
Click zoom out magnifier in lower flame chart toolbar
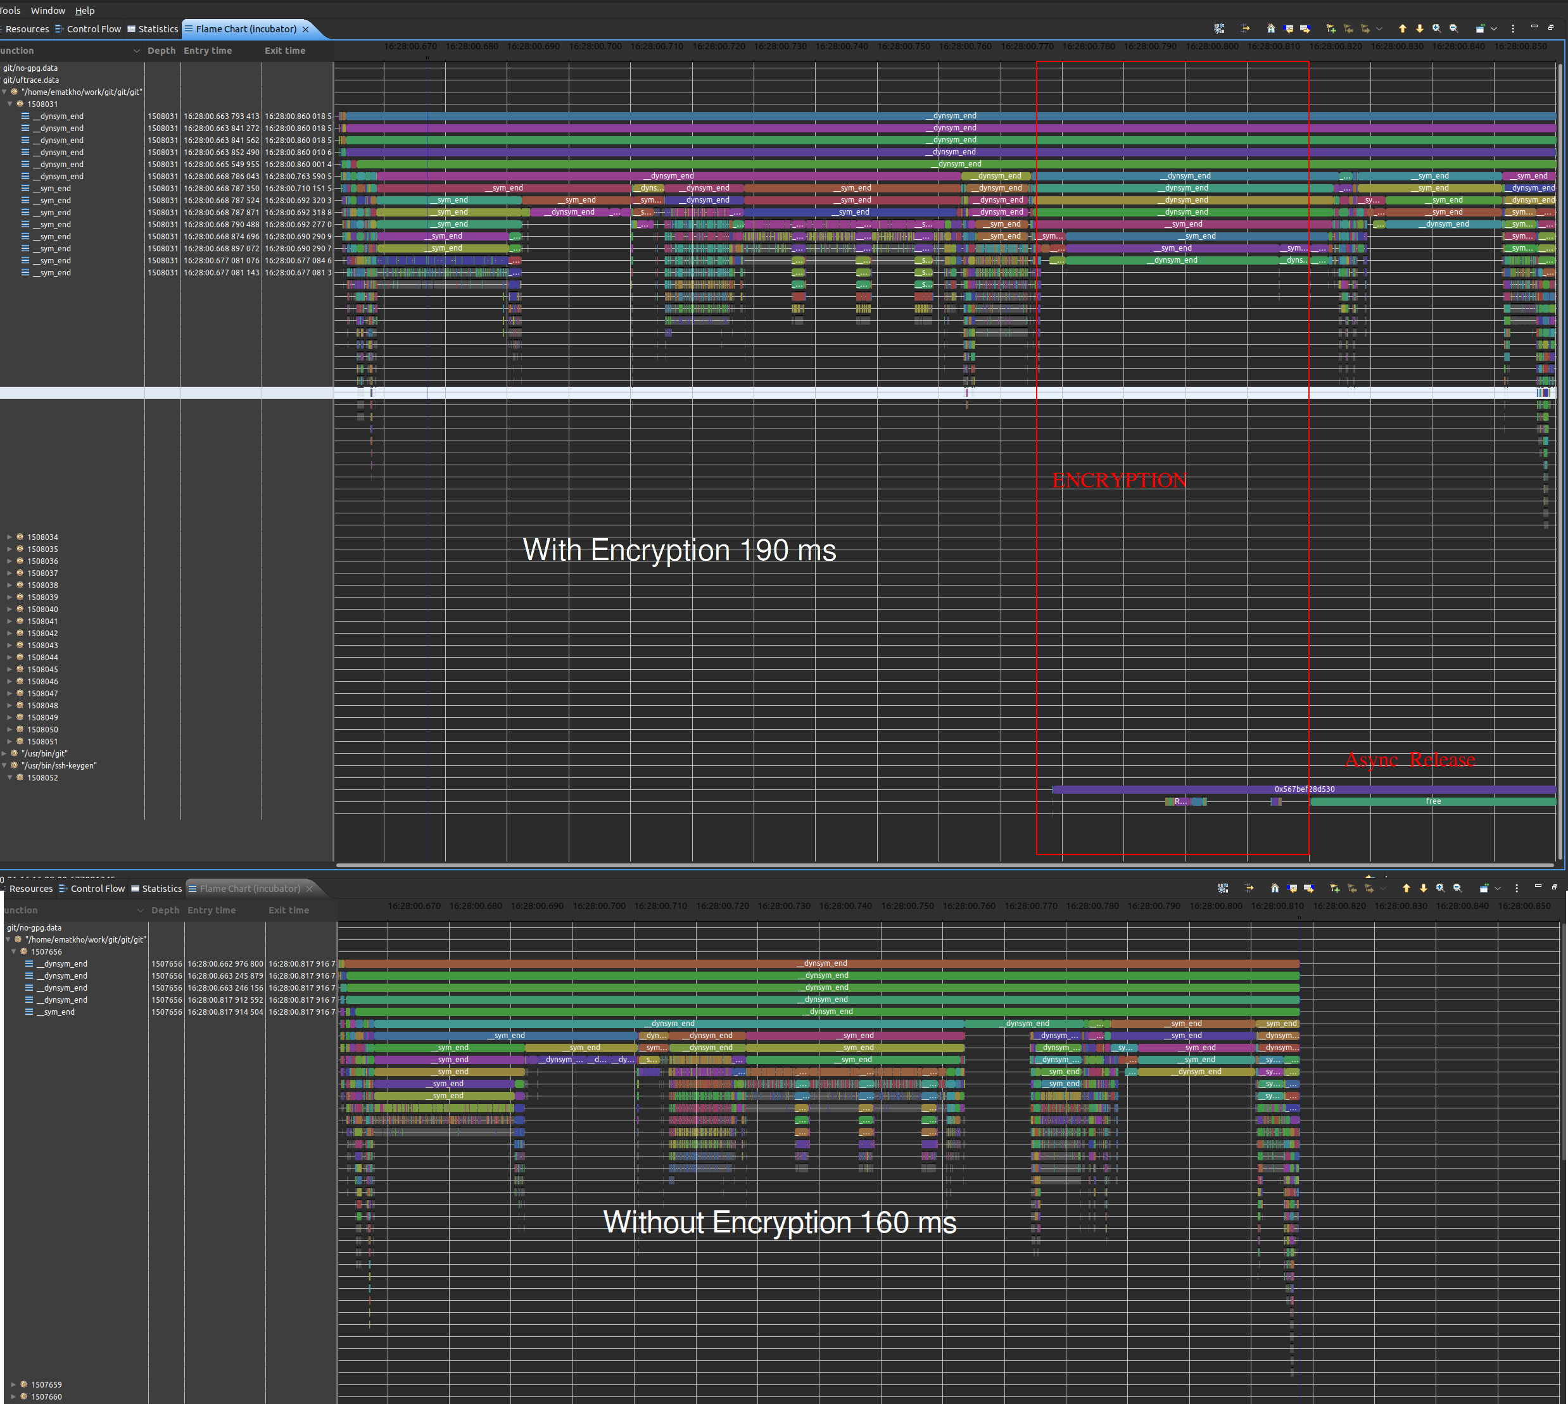point(1457,888)
